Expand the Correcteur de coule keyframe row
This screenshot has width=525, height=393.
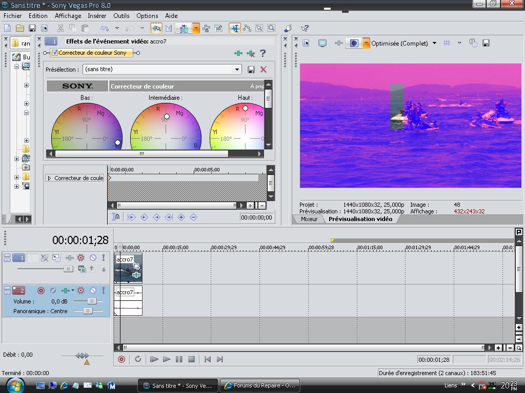pyautogui.click(x=49, y=178)
